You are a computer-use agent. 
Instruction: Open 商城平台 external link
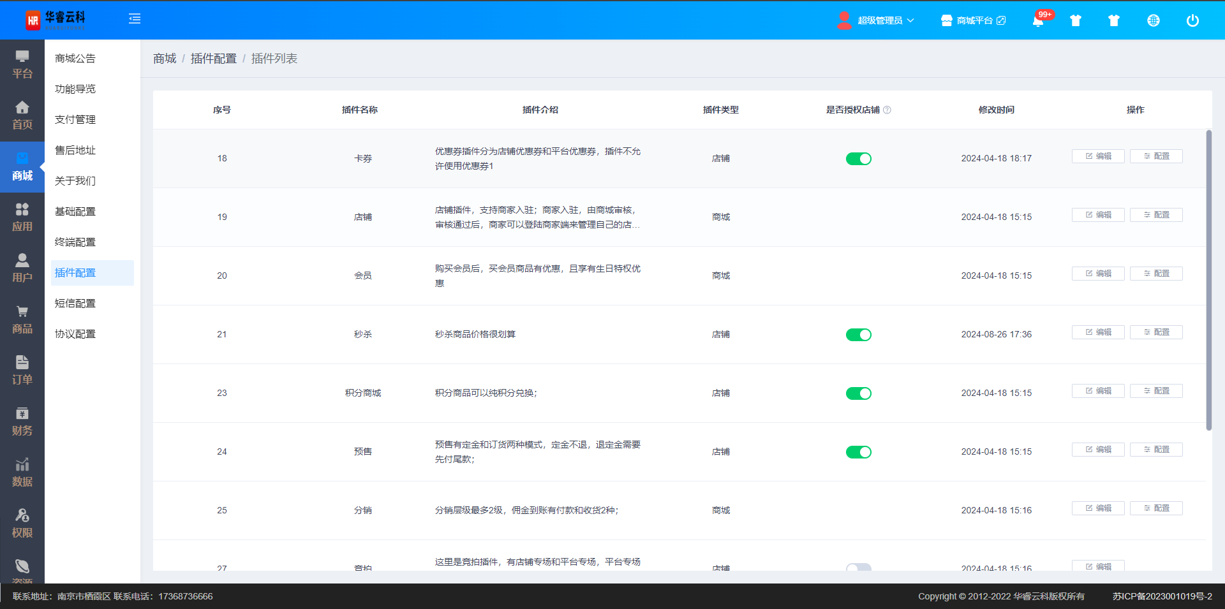coord(974,20)
